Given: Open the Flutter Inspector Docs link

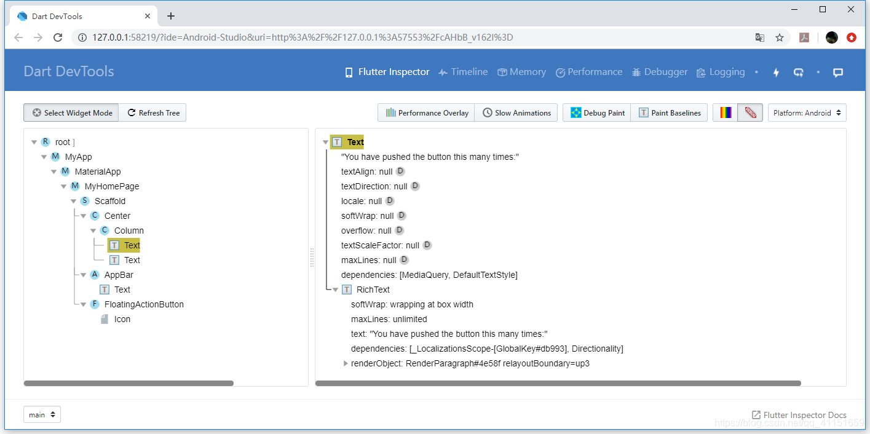Looking at the screenshot, I should (799, 415).
